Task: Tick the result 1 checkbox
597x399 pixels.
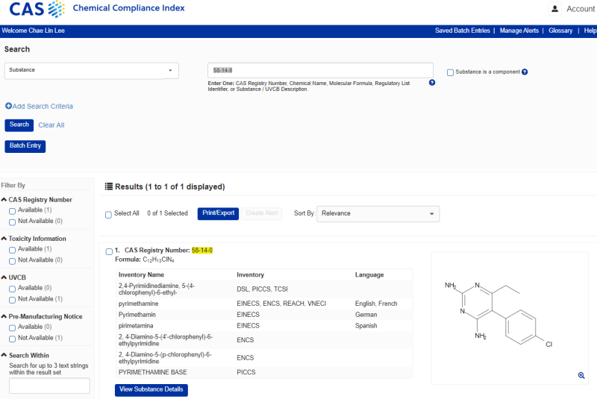Action: (x=109, y=251)
